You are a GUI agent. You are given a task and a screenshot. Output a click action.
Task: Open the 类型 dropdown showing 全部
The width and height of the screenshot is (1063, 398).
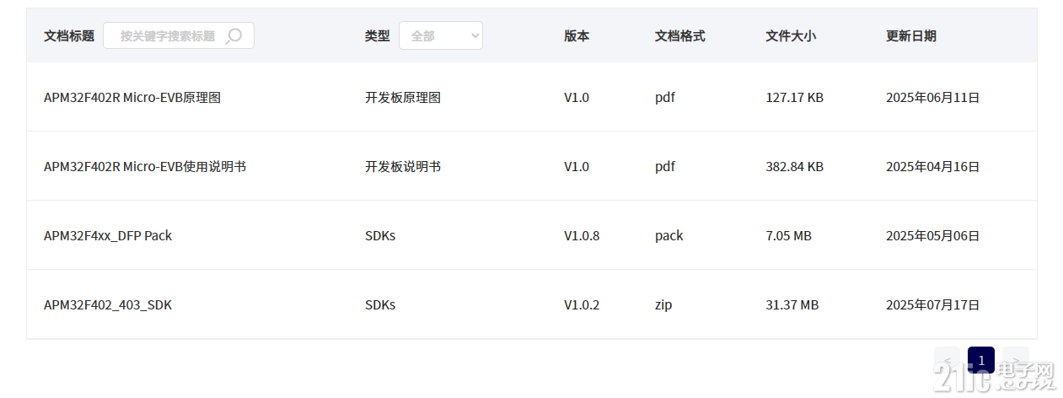tap(441, 35)
